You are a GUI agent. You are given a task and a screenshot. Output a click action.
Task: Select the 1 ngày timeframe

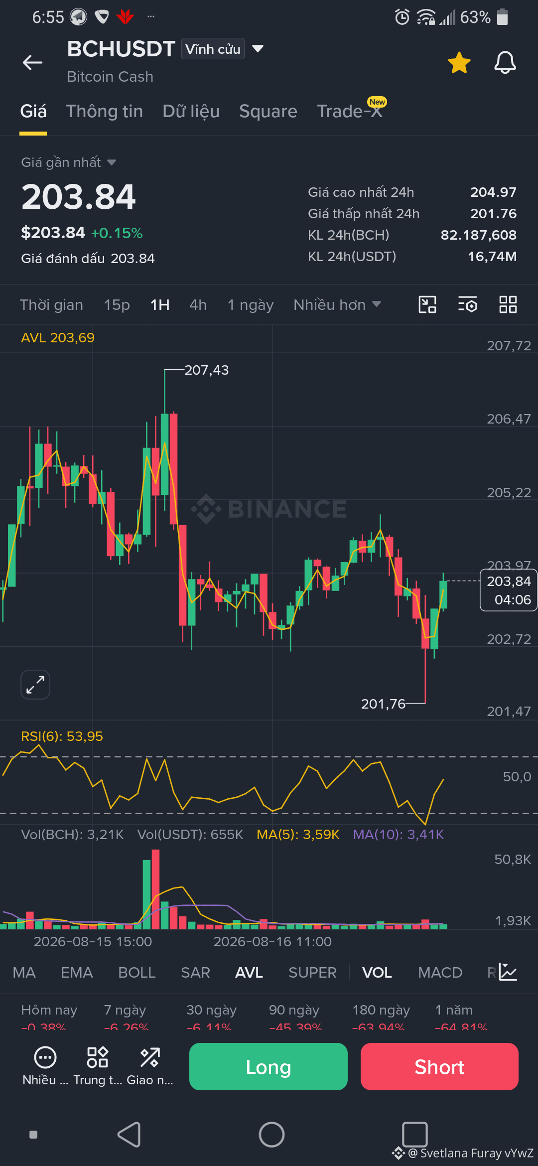(251, 305)
